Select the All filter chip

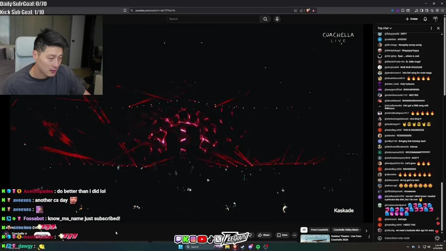(304, 230)
